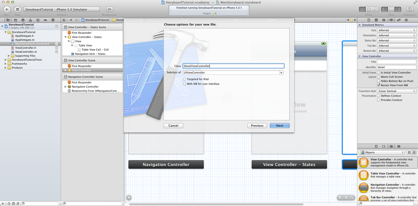Select the Standard editor button

point(362,9)
